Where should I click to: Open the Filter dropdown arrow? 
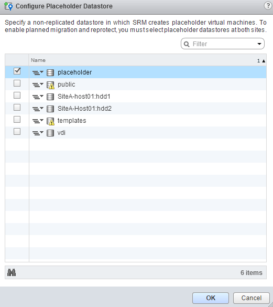click(x=259, y=44)
